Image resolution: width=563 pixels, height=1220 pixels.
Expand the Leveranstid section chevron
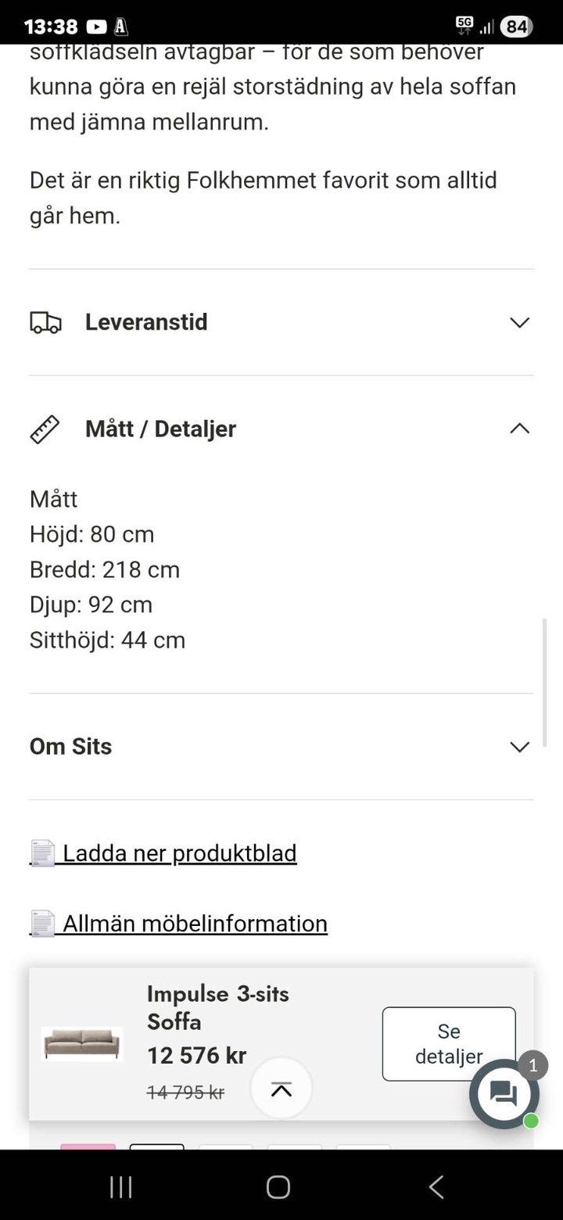pyautogui.click(x=519, y=322)
